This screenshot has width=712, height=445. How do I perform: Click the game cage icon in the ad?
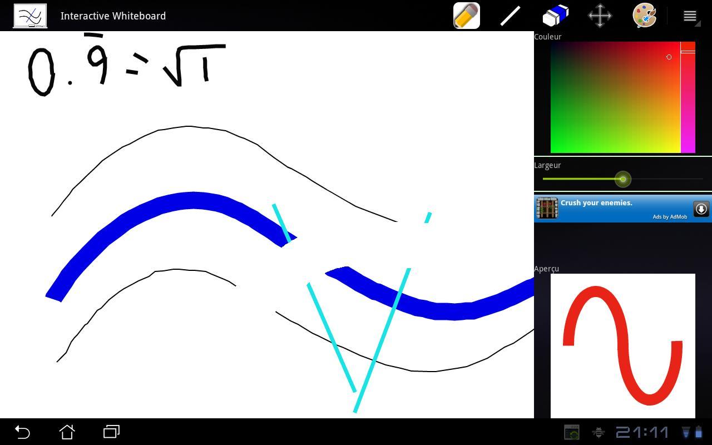click(x=547, y=208)
